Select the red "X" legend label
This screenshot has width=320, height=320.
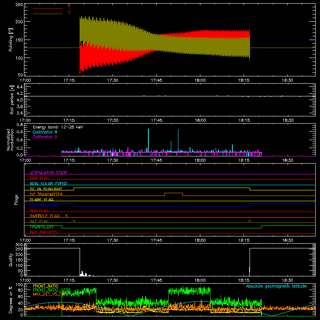[69, 7]
